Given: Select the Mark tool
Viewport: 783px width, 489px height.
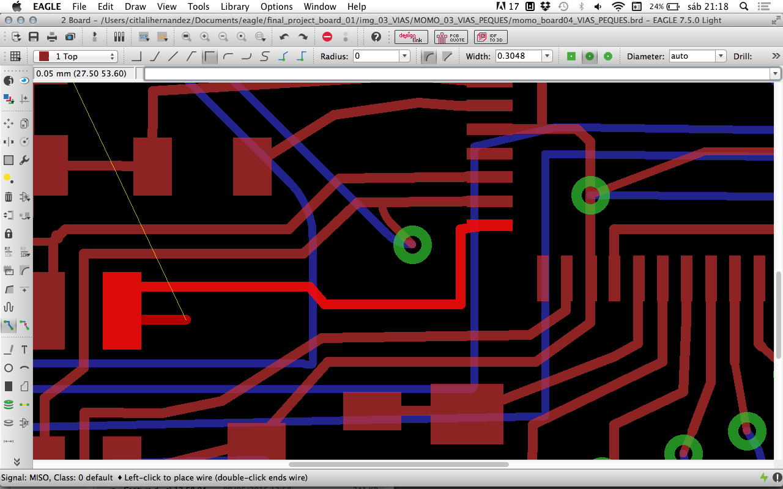Looking at the screenshot, I should [24, 98].
